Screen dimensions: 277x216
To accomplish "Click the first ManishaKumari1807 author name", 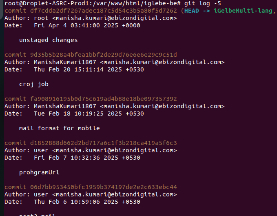I will click(x=65, y=62).
